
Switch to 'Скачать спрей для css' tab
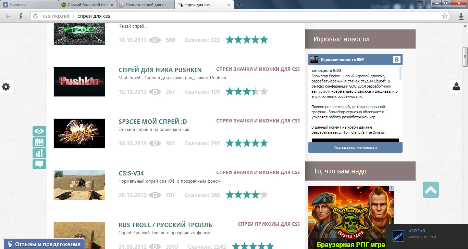(x=146, y=5)
